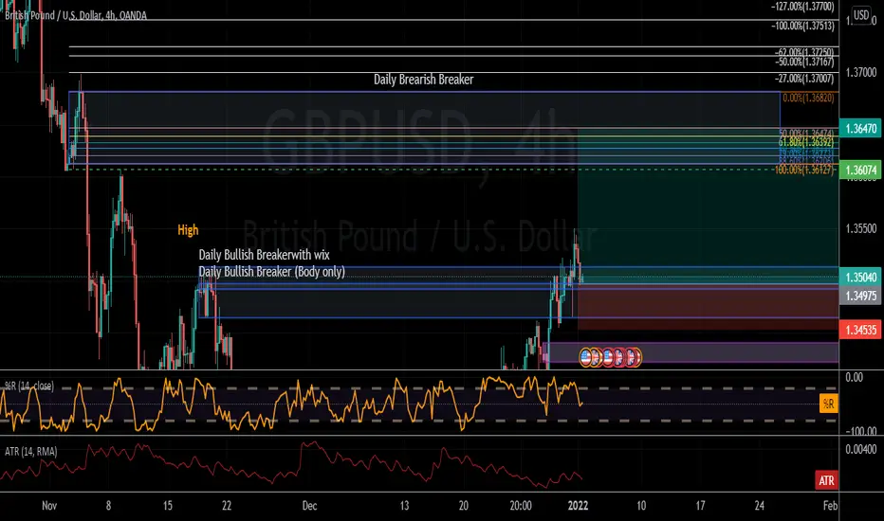
Task: Click the 0.00400 ATR axis value
Action: [861, 449]
